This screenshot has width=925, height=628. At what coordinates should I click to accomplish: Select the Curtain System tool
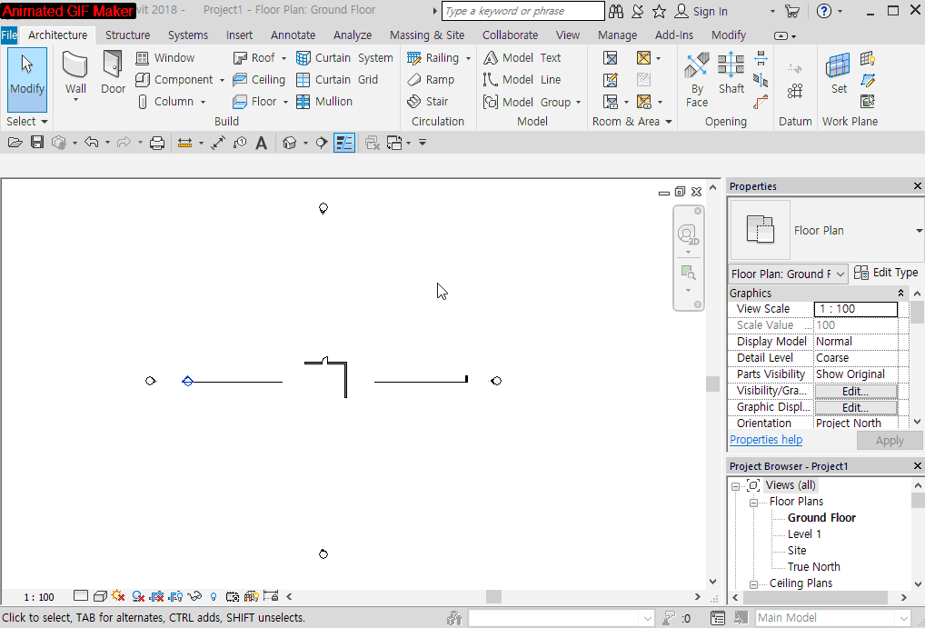pos(344,58)
